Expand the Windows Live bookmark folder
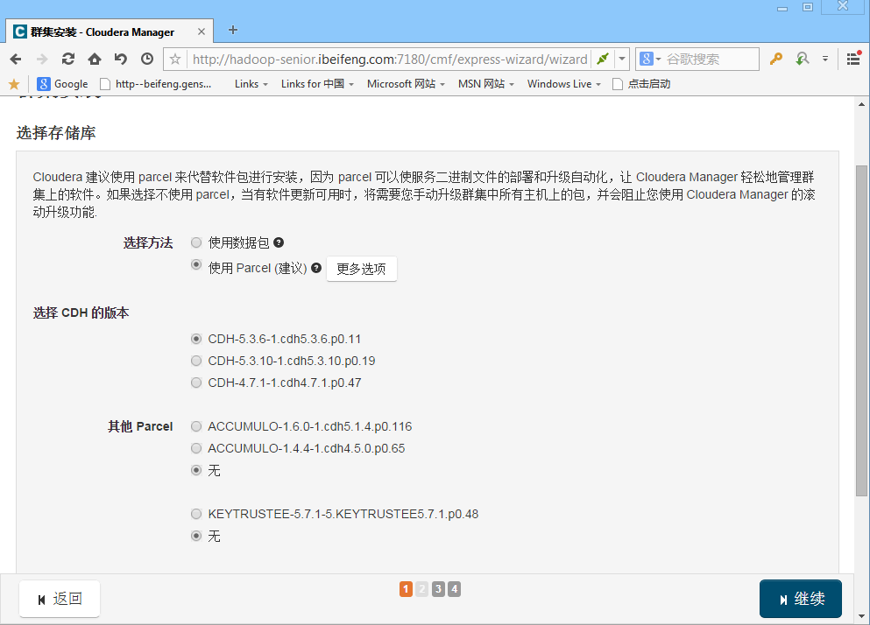 (x=563, y=84)
